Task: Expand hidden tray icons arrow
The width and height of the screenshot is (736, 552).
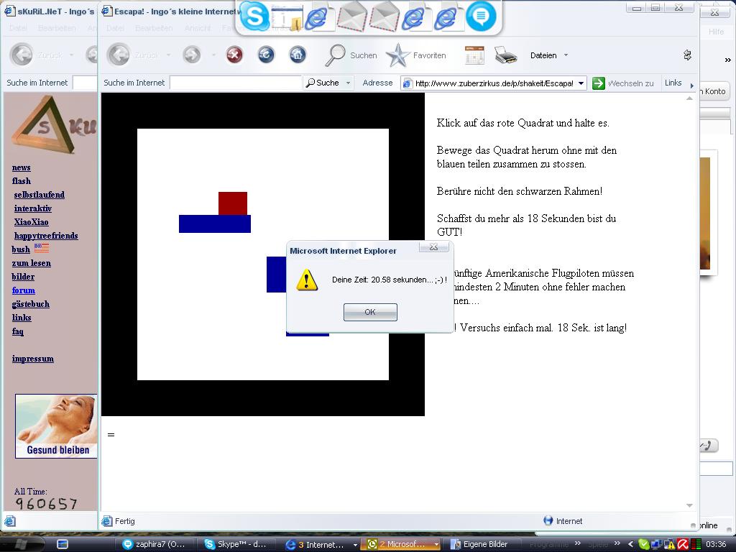Action: pyautogui.click(x=630, y=545)
